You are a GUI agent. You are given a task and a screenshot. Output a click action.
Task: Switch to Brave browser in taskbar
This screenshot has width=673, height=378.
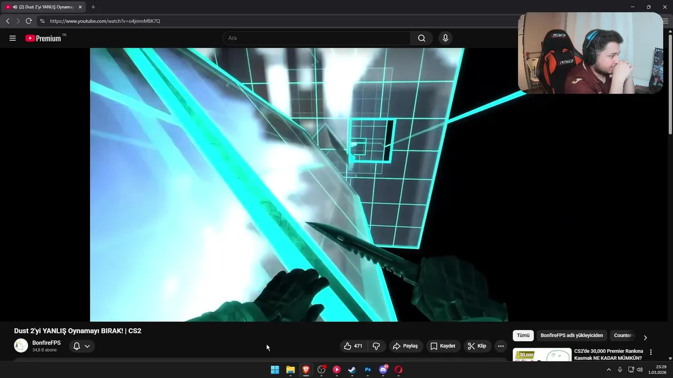(x=306, y=370)
